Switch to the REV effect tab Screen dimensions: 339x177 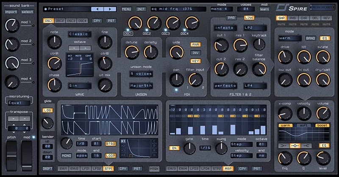pos(326,18)
